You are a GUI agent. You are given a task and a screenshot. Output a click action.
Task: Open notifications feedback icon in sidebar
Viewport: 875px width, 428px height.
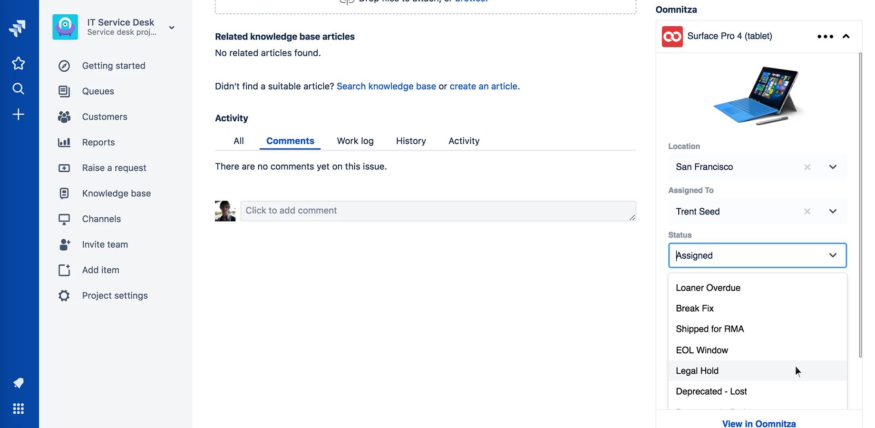pyautogui.click(x=18, y=383)
